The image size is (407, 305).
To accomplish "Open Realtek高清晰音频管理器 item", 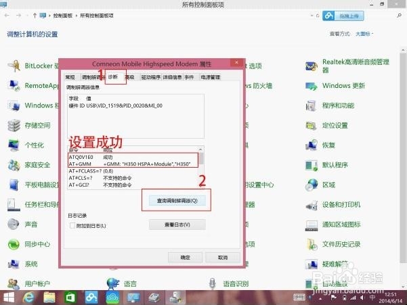I will click(x=348, y=66).
